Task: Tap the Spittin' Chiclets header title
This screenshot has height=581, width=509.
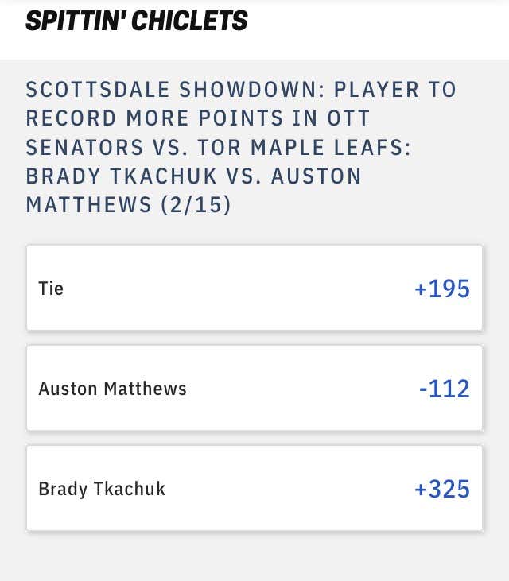Action: (137, 21)
